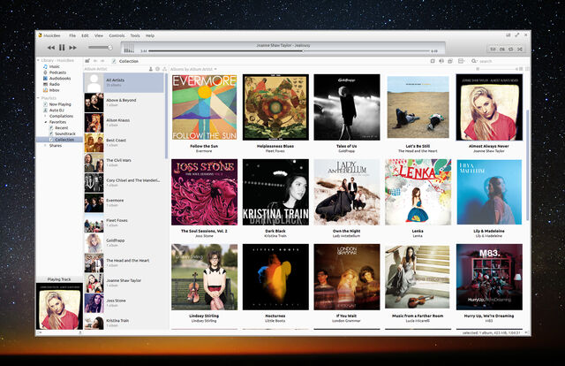The width and height of the screenshot is (565, 366).
Task: Click the Lenka album cover
Action: tap(418, 192)
